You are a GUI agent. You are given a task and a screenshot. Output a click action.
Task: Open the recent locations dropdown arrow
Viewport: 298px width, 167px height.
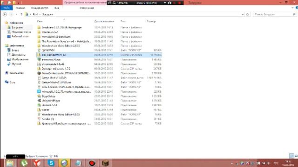pyautogui.click(x=16, y=14)
